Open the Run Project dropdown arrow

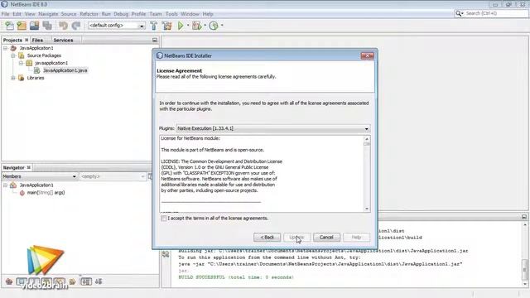coord(188,26)
